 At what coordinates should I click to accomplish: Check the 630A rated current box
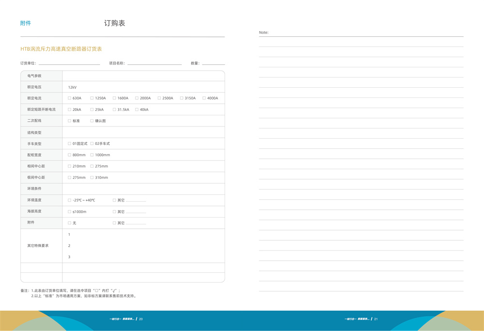click(69, 98)
